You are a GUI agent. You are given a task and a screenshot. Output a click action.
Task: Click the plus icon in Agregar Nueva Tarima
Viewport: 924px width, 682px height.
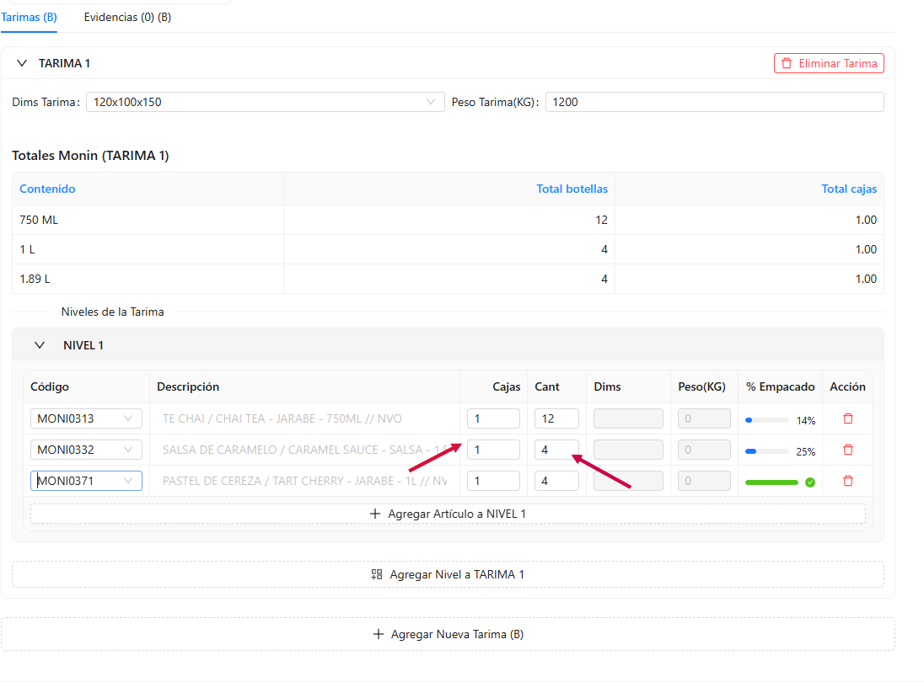click(379, 634)
